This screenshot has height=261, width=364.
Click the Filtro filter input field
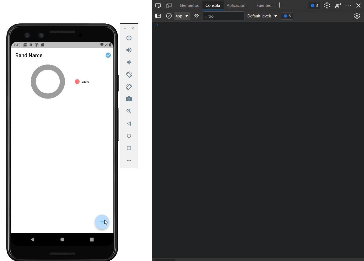coord(223,16)
